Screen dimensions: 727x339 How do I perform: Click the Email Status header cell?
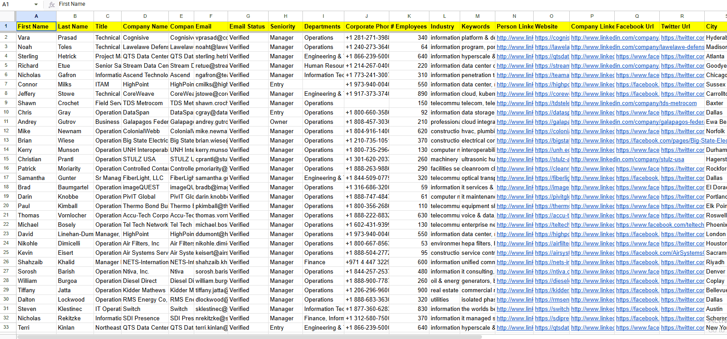tap(248, 27)
